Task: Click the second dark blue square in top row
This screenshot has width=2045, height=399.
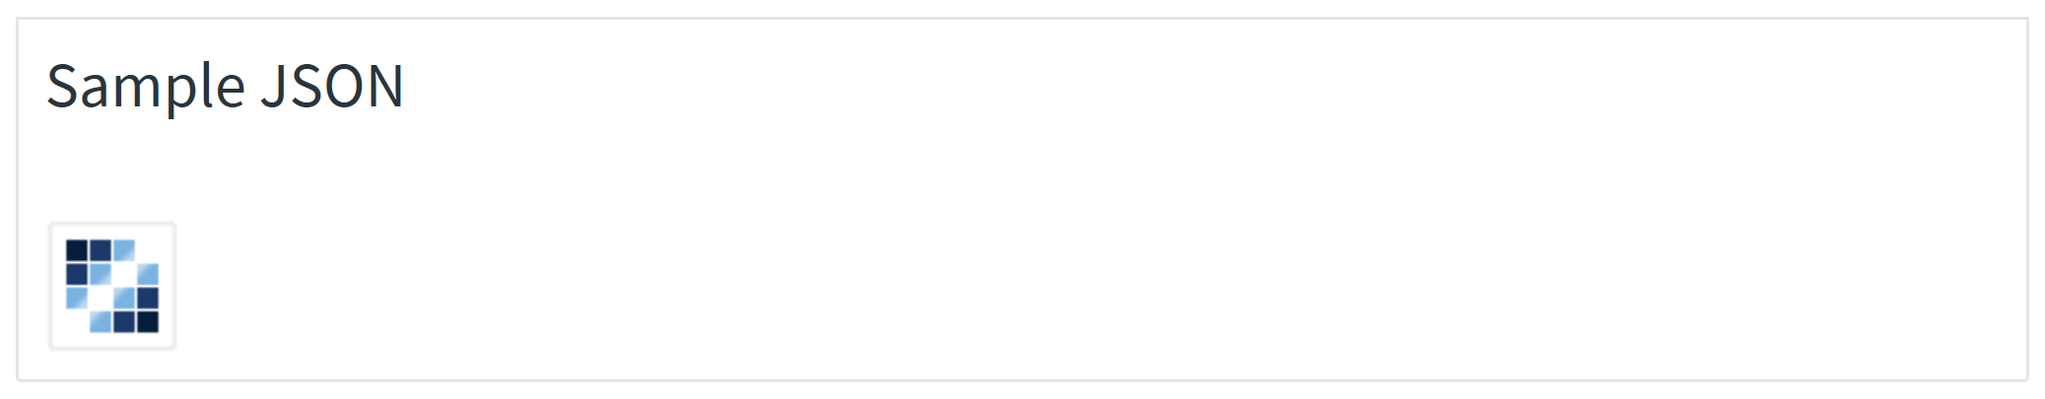Action: (101, 250)
